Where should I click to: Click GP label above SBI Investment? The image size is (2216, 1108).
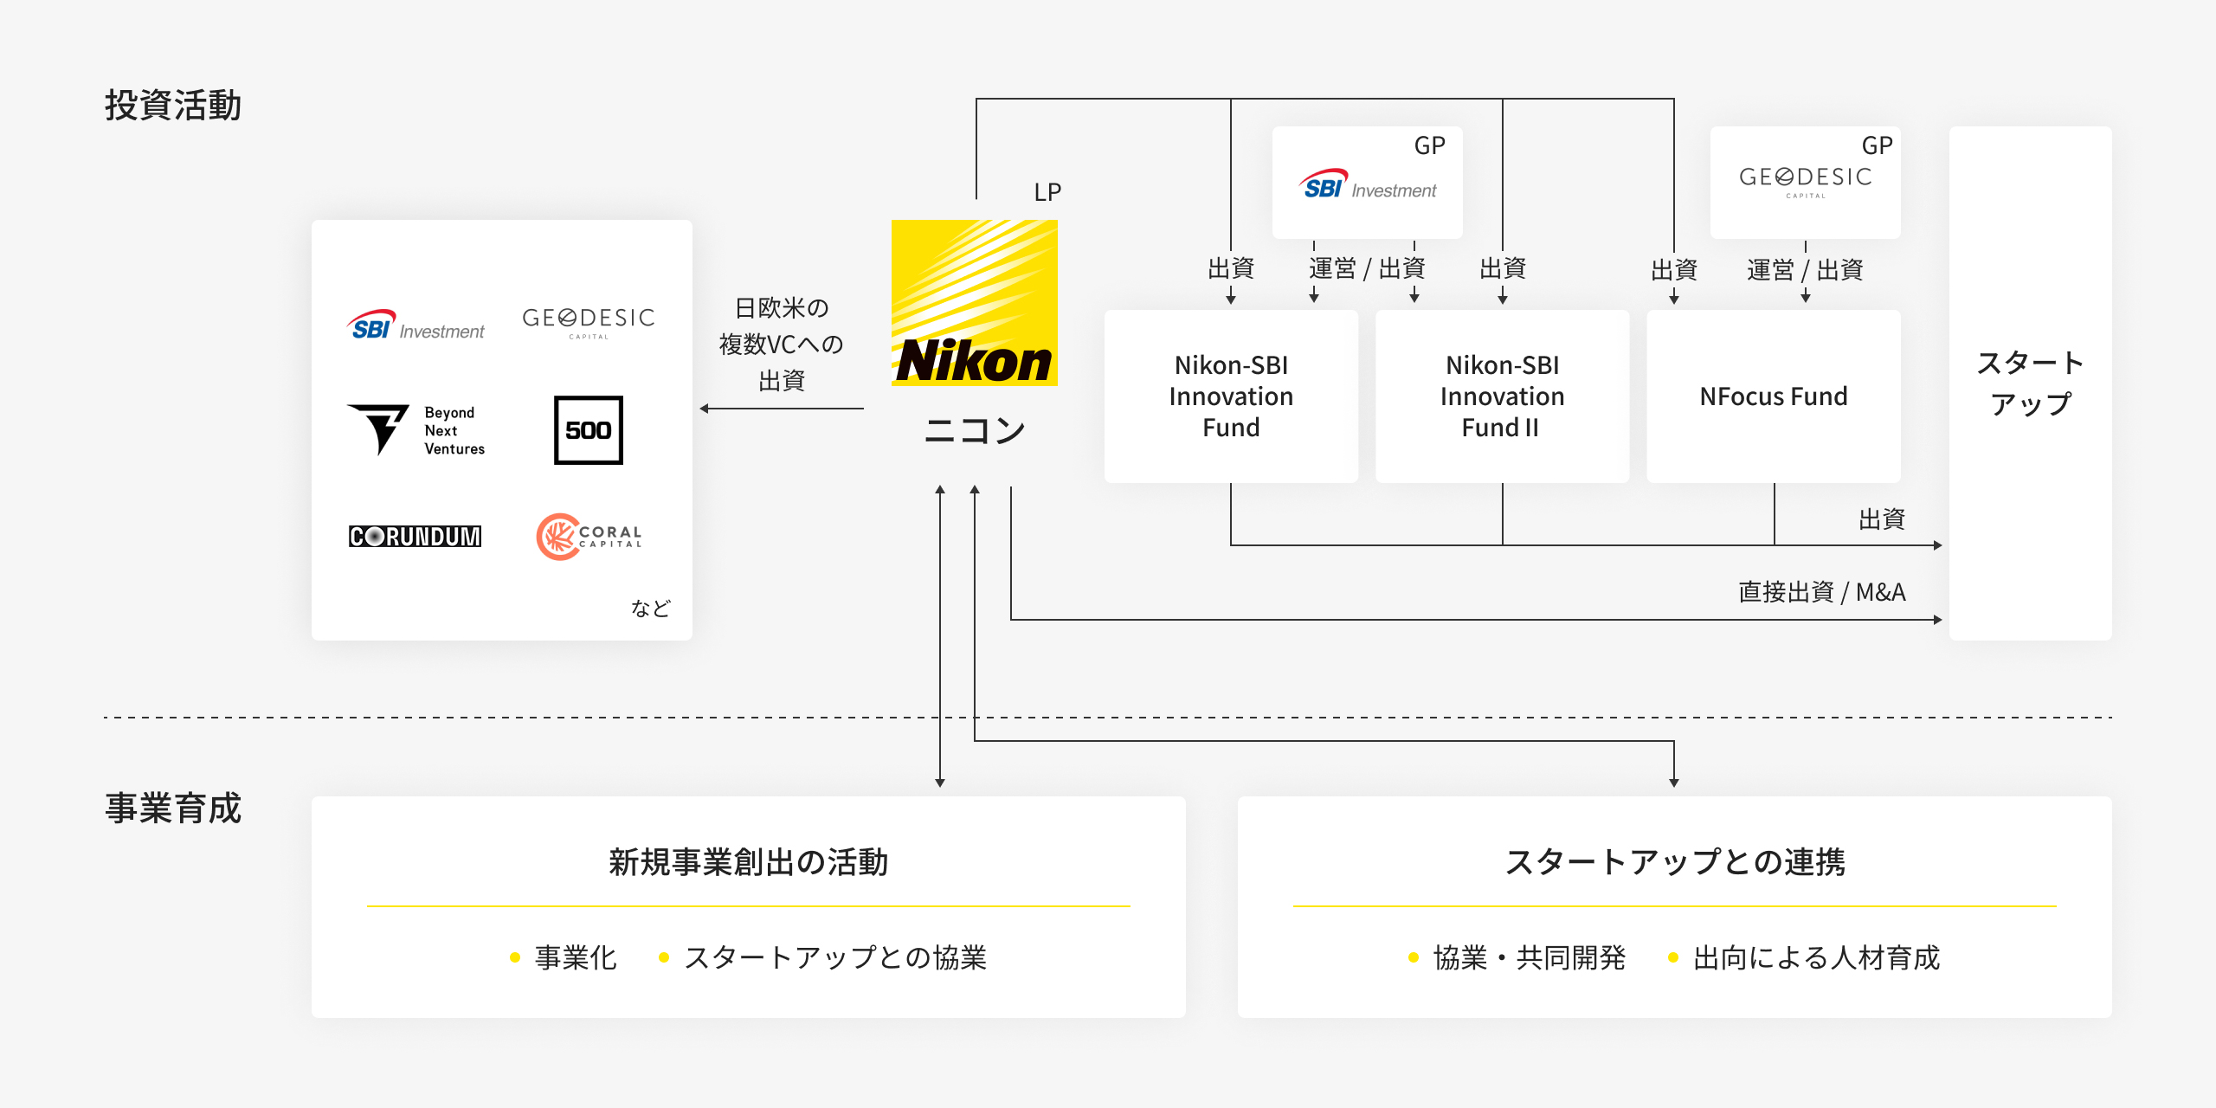(1430, 145)
